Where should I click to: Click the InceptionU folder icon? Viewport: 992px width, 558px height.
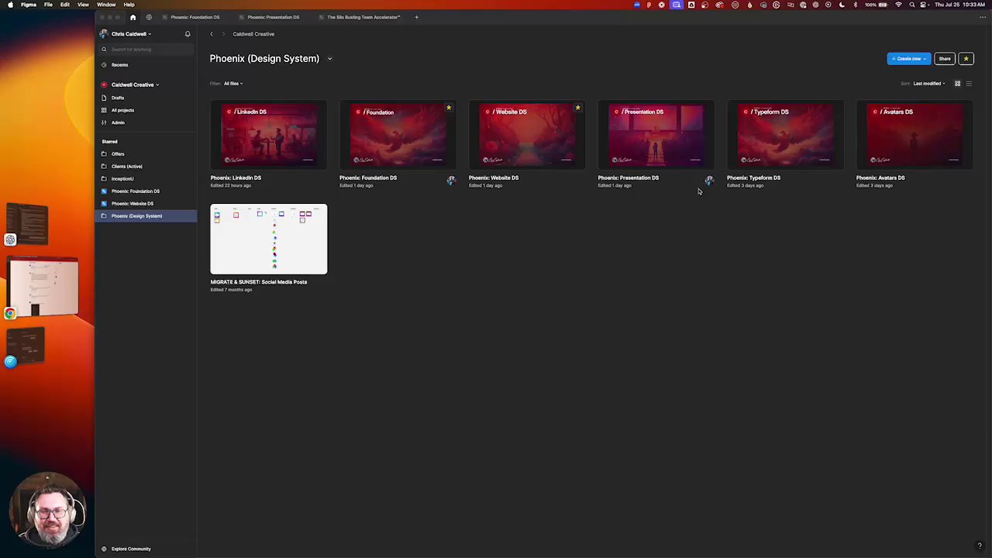(104, 179)
